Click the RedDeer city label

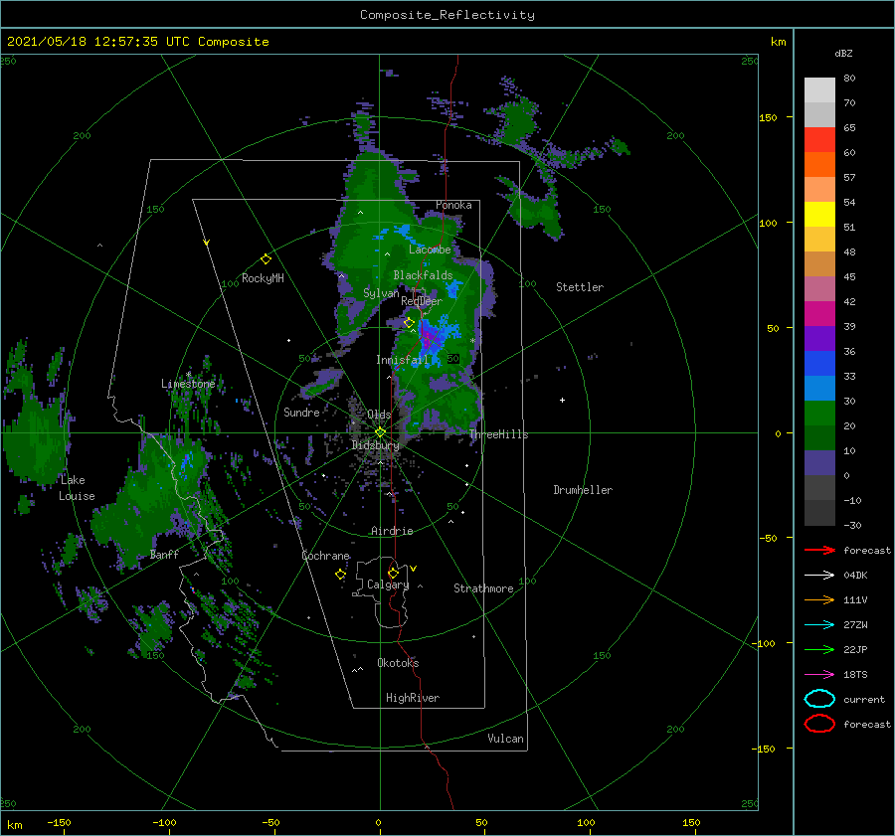pyautogui.click(x=422, y=301)
